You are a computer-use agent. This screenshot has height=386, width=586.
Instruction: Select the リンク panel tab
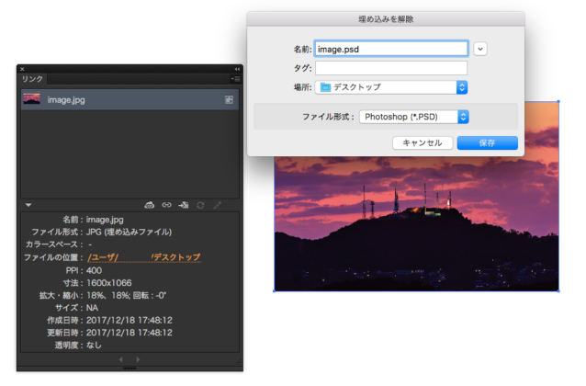(32, 79)
